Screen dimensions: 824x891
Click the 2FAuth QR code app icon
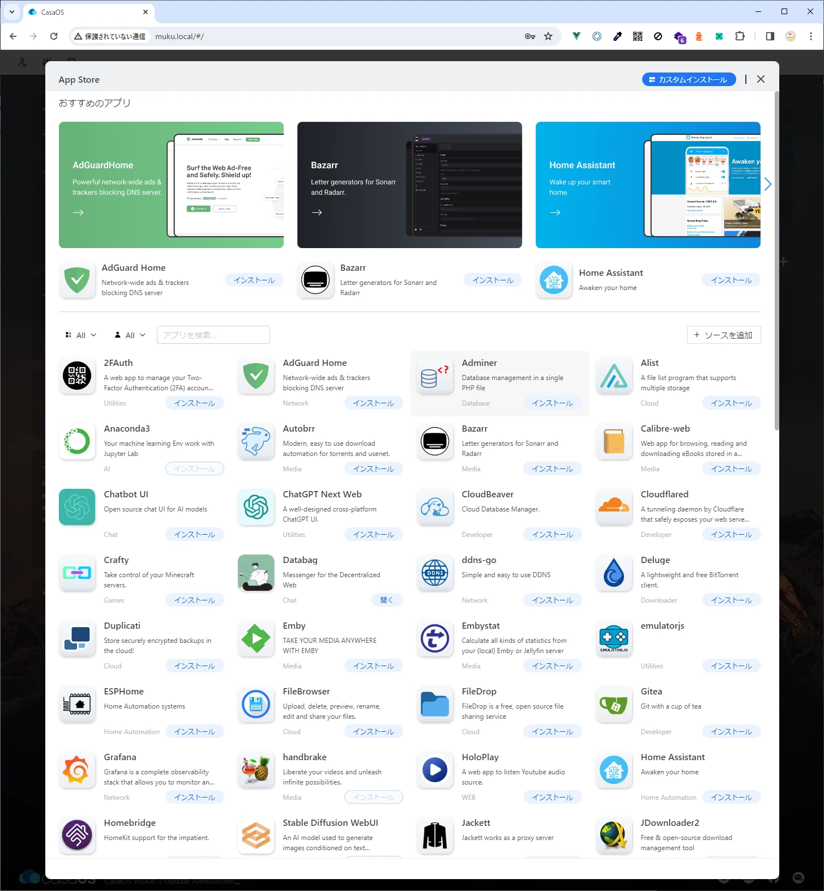click(77, 376)
